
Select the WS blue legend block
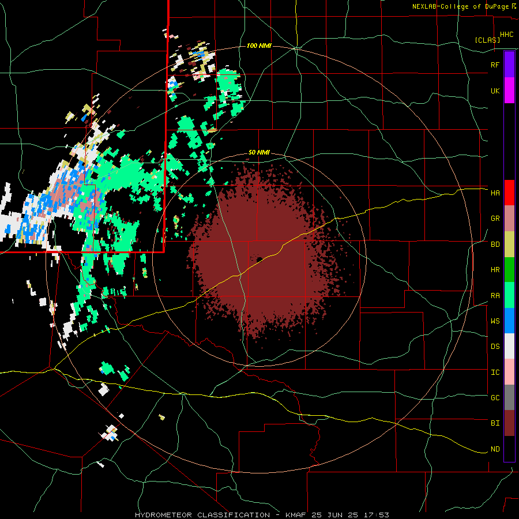(509, 321)
